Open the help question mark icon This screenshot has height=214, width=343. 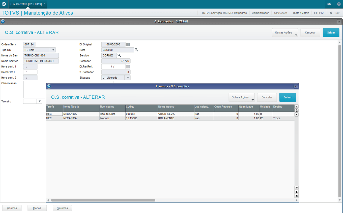click(x=339, y=4)
